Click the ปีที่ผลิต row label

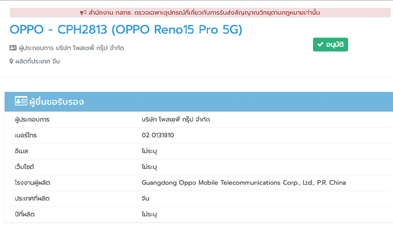(x=25, y=214)
